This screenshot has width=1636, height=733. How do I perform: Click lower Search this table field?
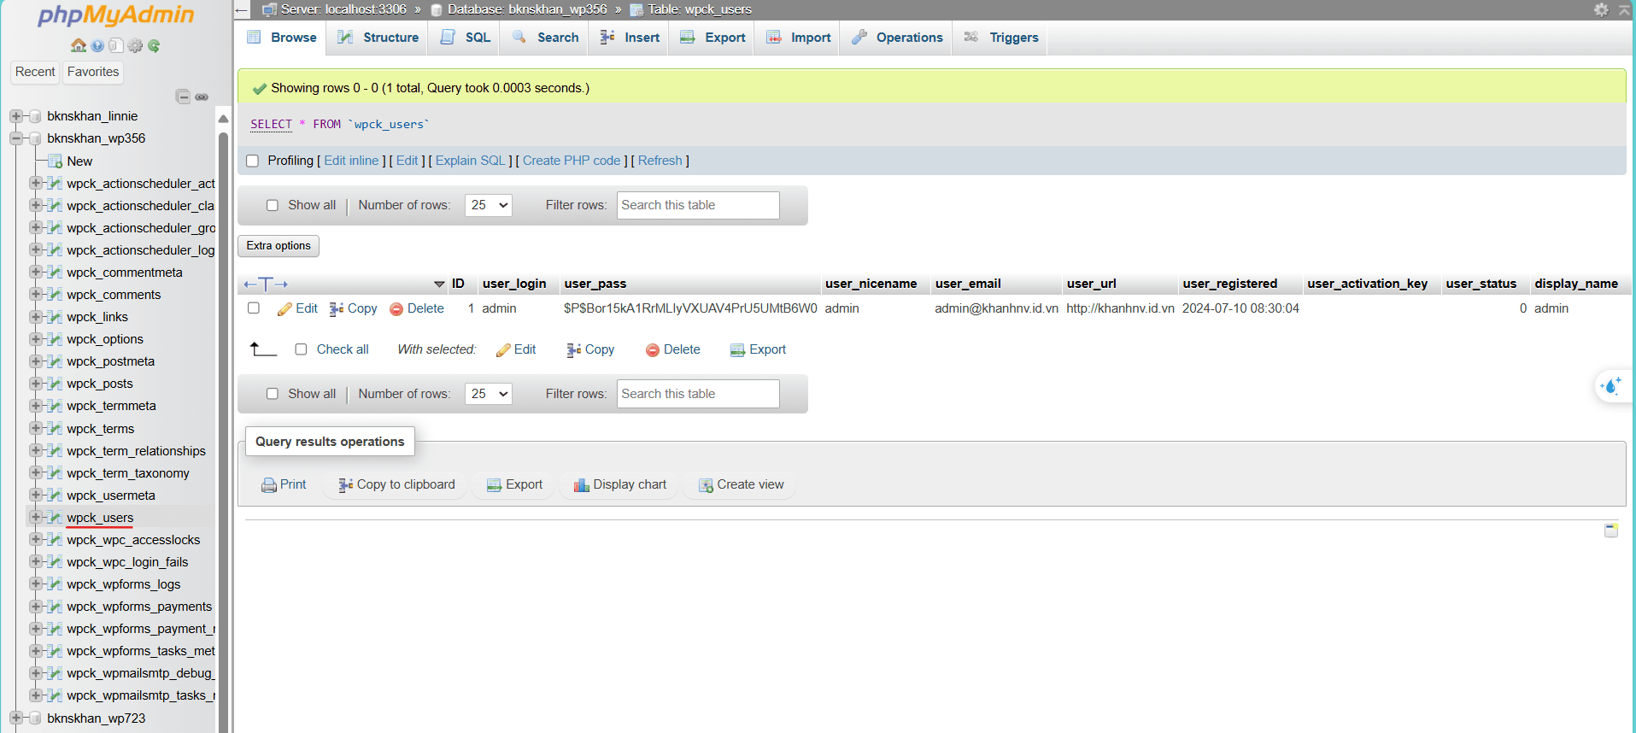click(x=698, y=394)
